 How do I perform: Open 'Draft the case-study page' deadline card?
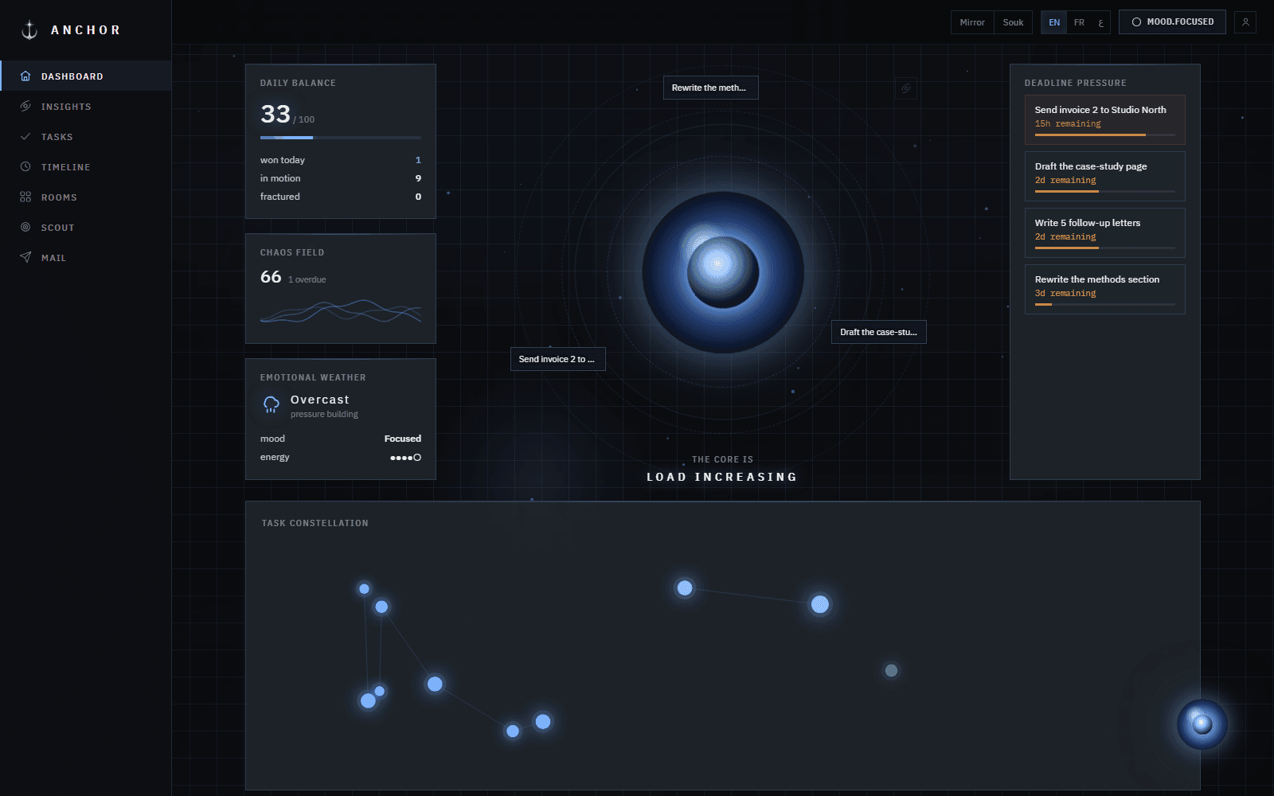[1105, 177]
